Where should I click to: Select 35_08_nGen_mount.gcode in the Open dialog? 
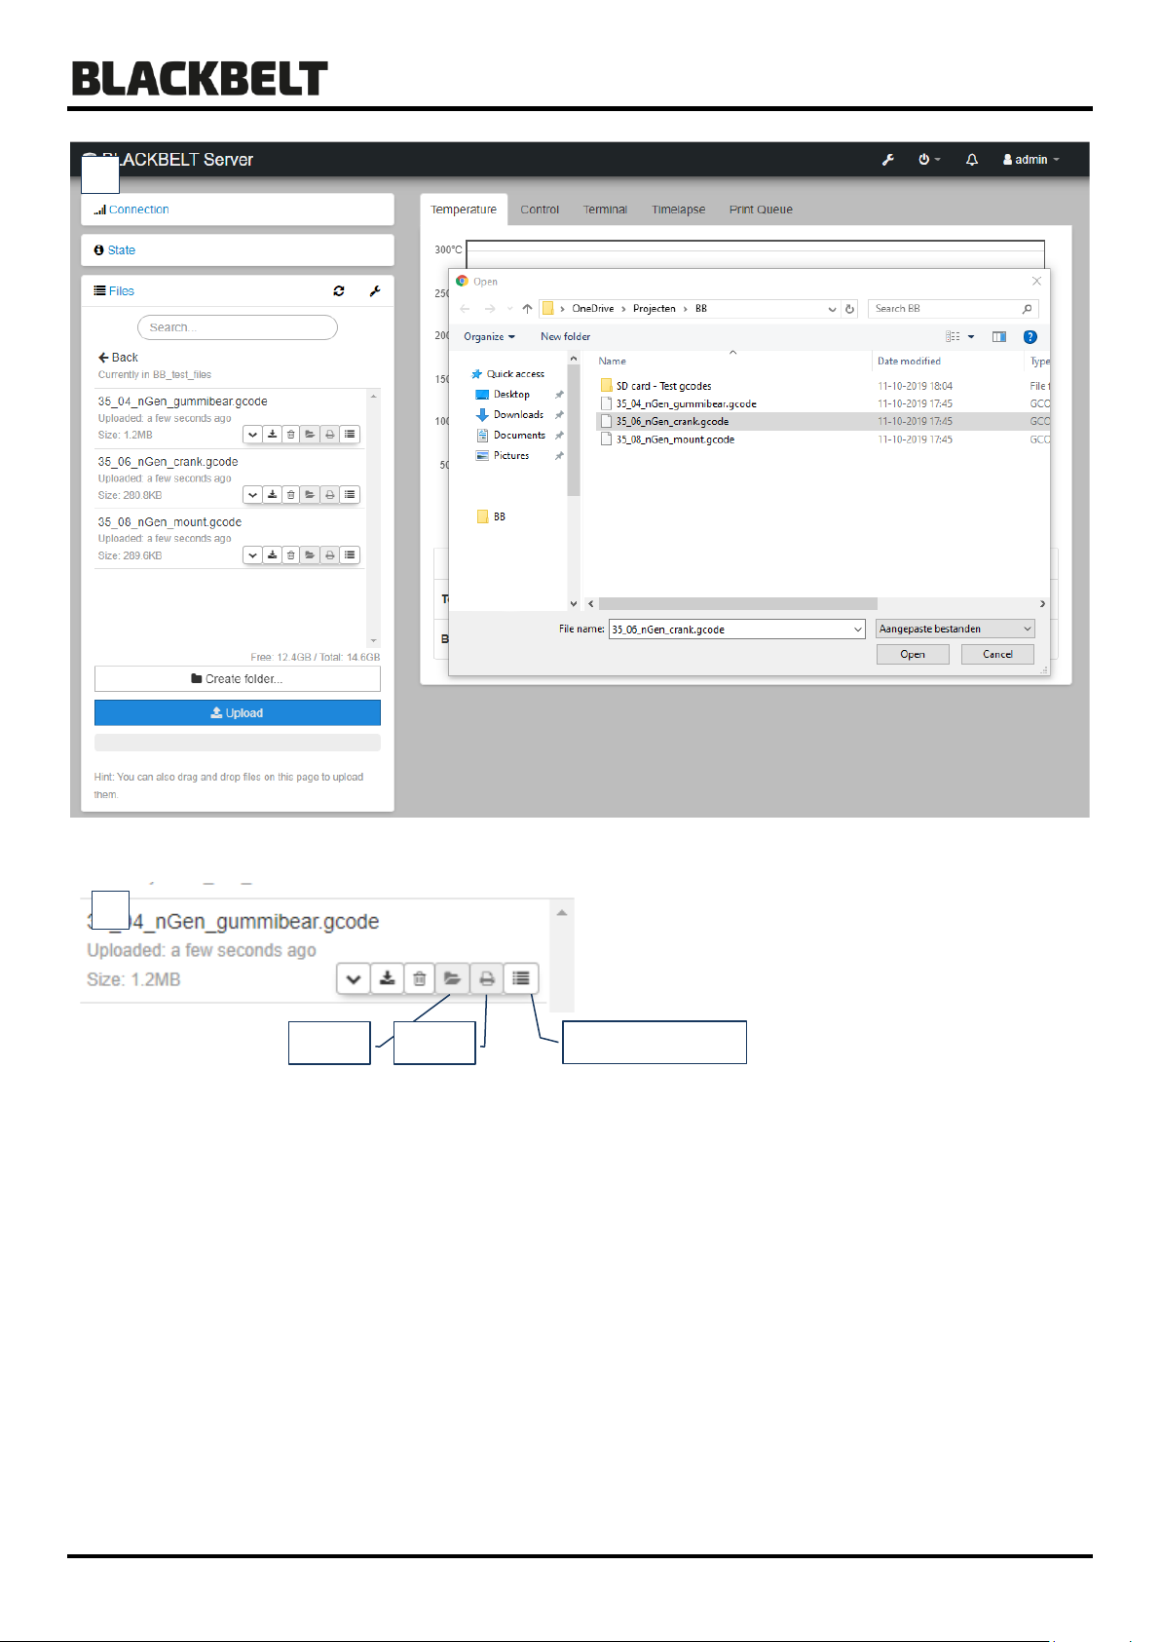click(668, 439)
